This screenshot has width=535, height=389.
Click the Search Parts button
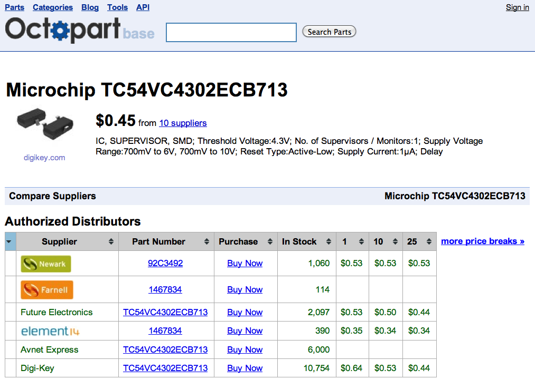[x=329, y=32]
